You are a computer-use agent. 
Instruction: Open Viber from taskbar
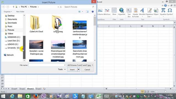(43, 96)
